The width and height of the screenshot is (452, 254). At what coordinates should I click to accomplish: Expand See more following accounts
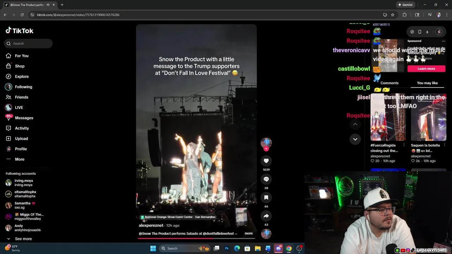click(19, 239)
